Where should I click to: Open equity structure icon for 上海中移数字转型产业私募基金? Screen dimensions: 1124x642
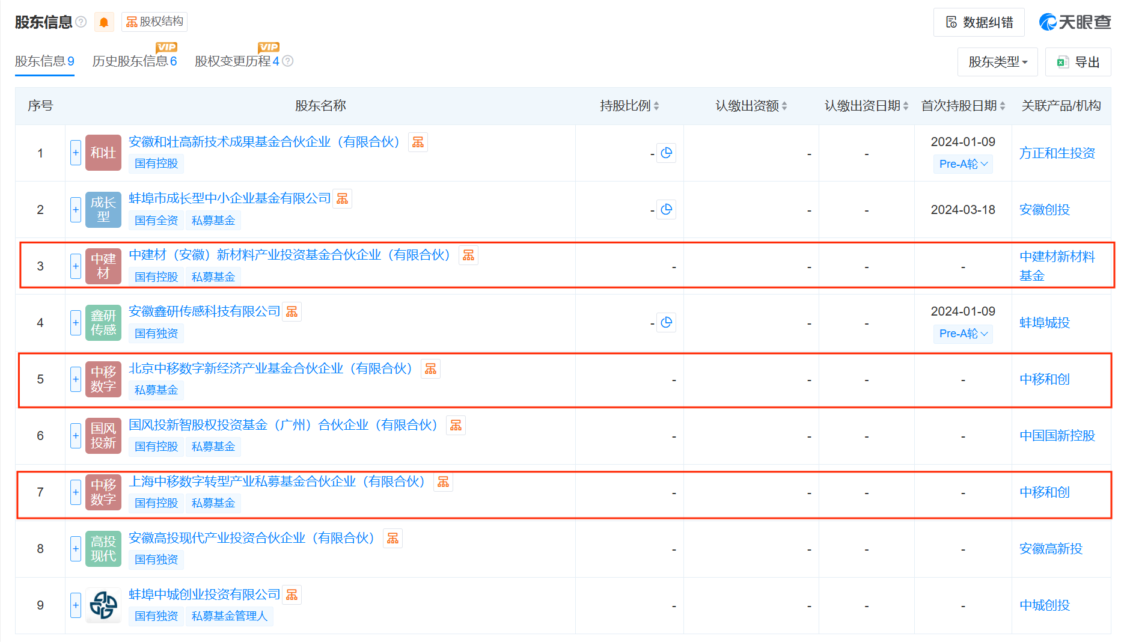[x=443, y=481]
